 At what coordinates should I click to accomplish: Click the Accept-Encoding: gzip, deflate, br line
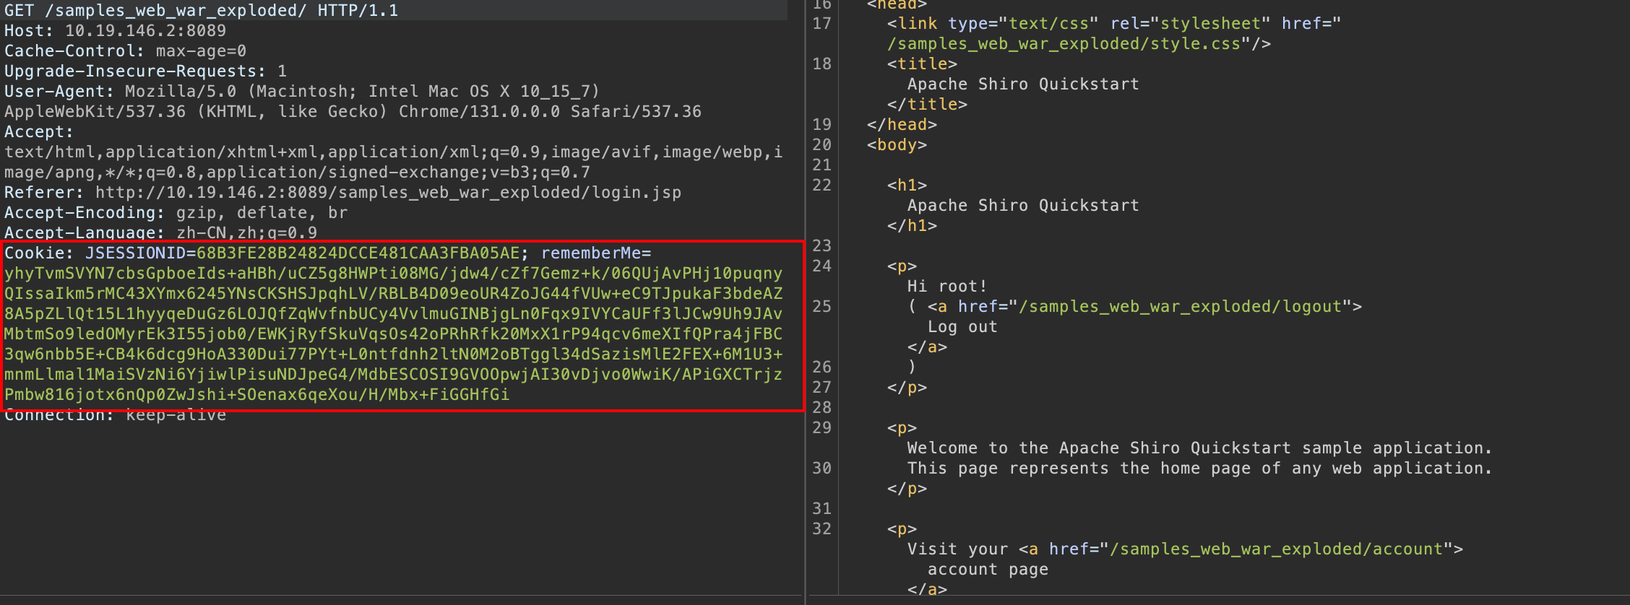coord(176,212)
